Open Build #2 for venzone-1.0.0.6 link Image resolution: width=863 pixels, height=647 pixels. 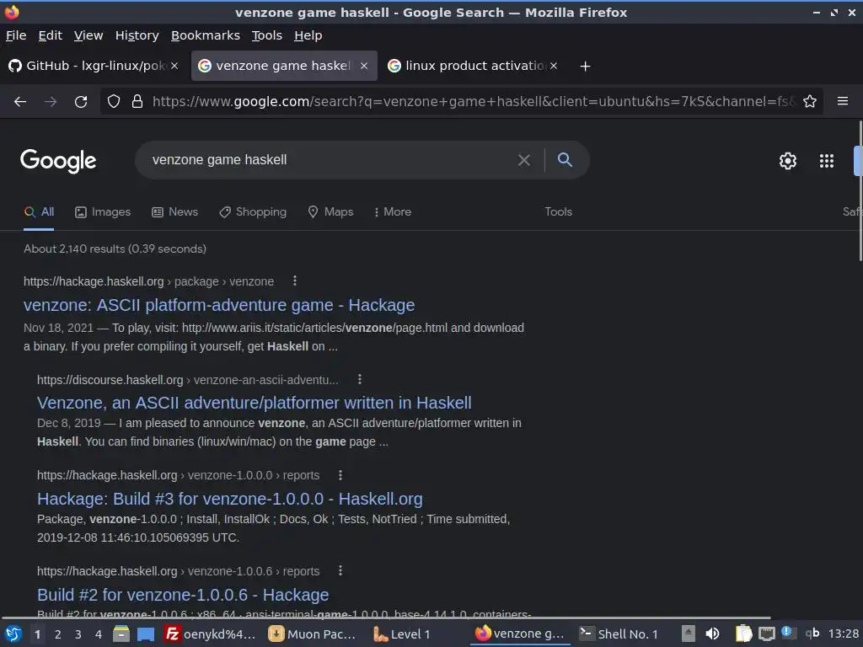pyautogui.click(x=183, y=595)
